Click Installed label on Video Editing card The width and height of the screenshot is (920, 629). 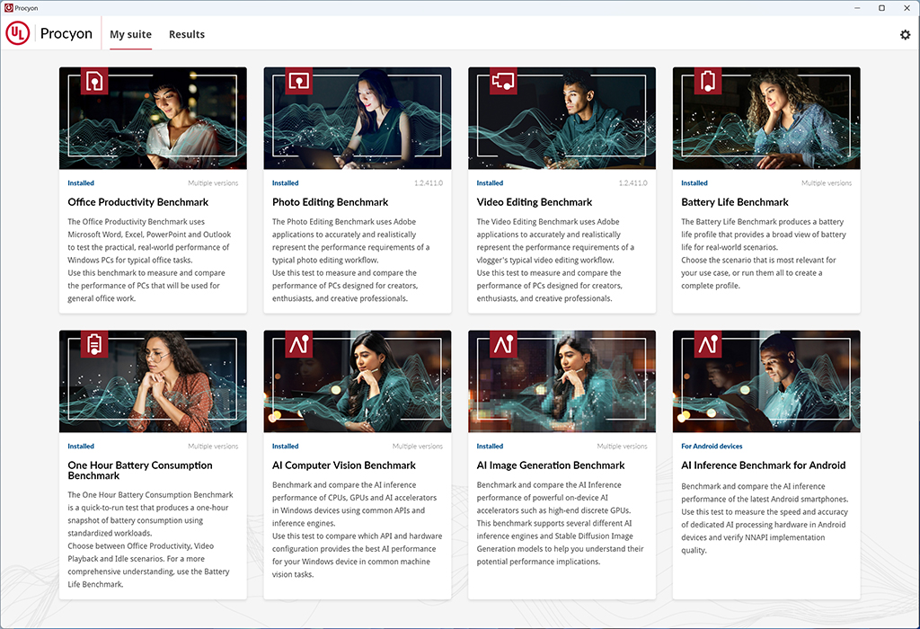click(x=490, y=183)
